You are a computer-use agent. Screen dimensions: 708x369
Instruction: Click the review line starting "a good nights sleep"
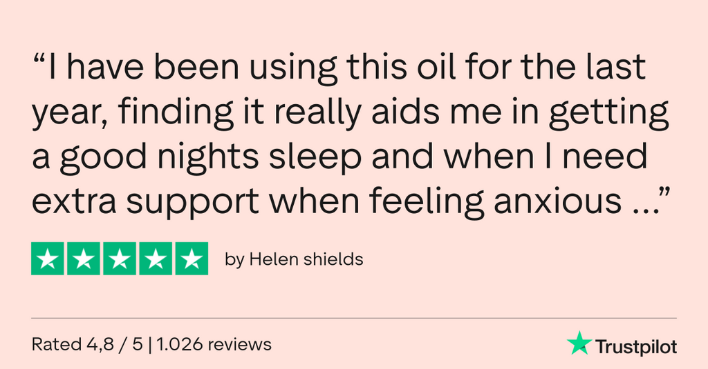pyautogui.click(x=339, y=157)
